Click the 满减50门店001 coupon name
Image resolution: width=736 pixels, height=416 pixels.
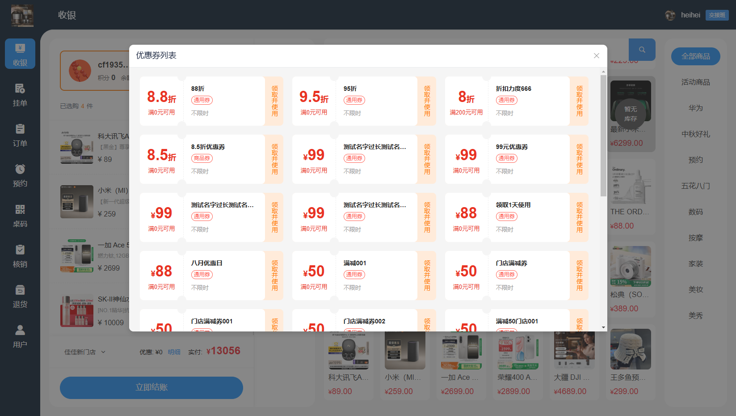pos(517,321)
